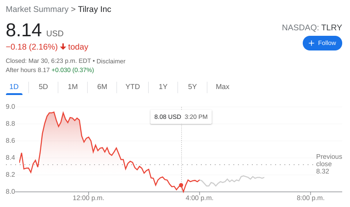Click the plus icon on Follow button
Viewport: 350px width, 207px height.
coord(311,43)
